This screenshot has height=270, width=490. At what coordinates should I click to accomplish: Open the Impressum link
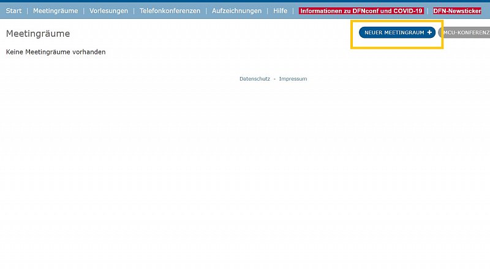pyautogui.click(x=293, y=79)
